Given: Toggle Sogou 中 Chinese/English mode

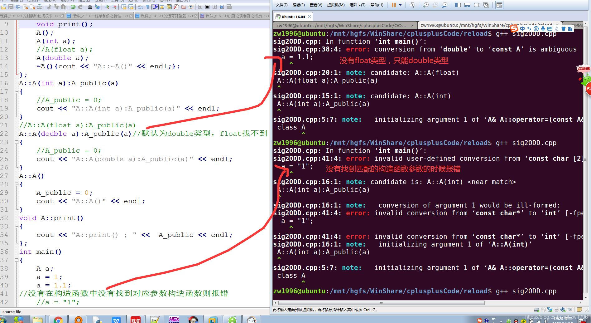Looking at the screenshot, I should tap(522, 29).
